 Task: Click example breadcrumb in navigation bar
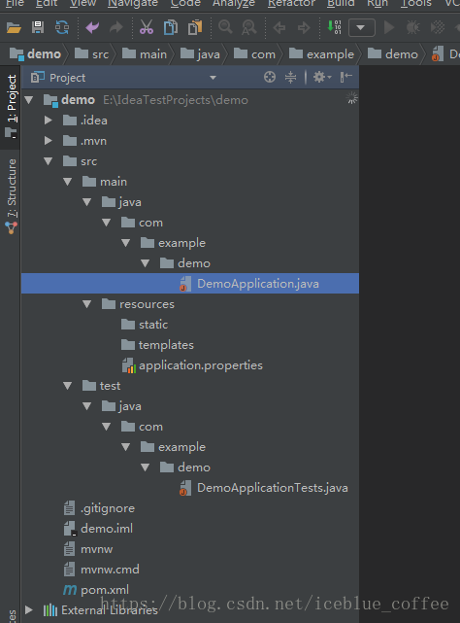coord(321,53)
